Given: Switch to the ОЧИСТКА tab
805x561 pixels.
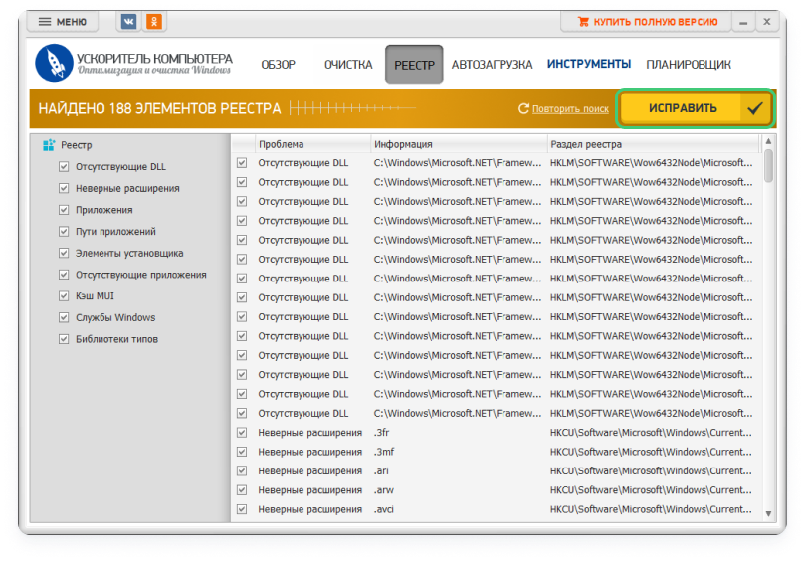Looking at the screenshot, I should click(x=348, y=65).
